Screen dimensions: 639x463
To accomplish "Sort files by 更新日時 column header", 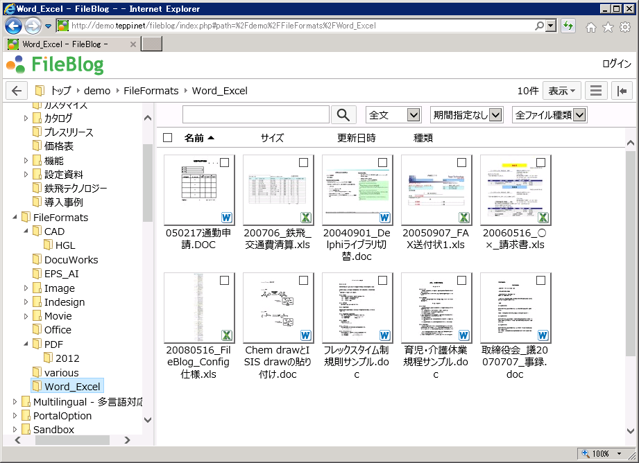I will [357, 138].
